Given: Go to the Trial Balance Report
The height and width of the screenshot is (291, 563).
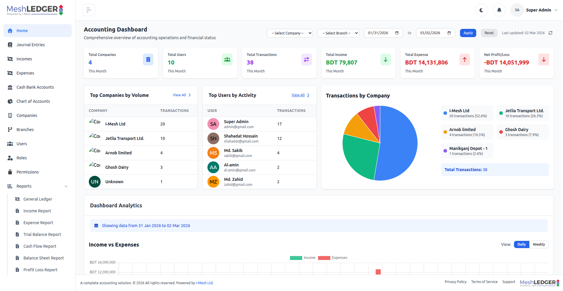Looking at the screenshot, I should coord(42,234).
